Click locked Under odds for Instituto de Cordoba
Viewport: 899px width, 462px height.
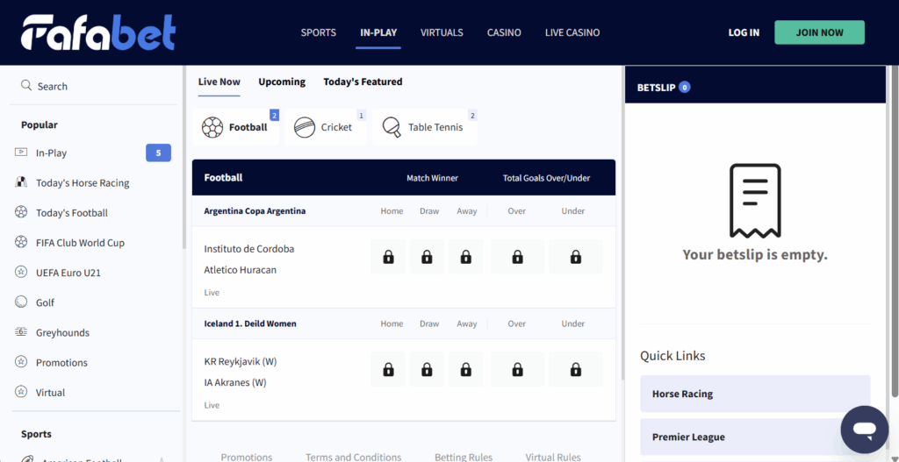[576, 257]
